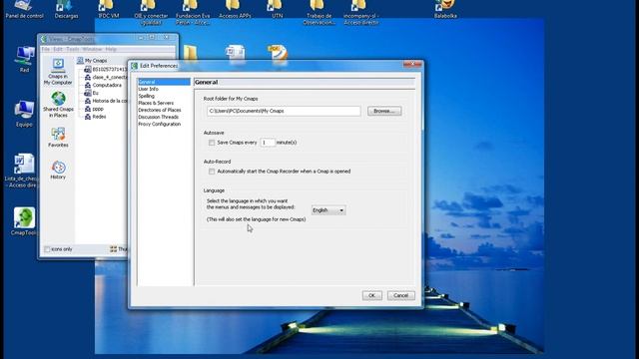
Task: Open the Favorites panel icon
Action: point(58,138)
